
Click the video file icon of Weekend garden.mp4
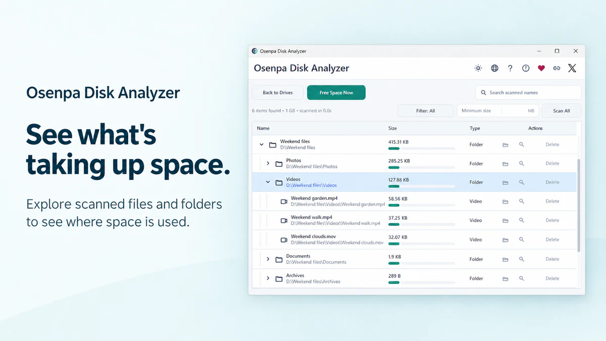pos(284,202)
